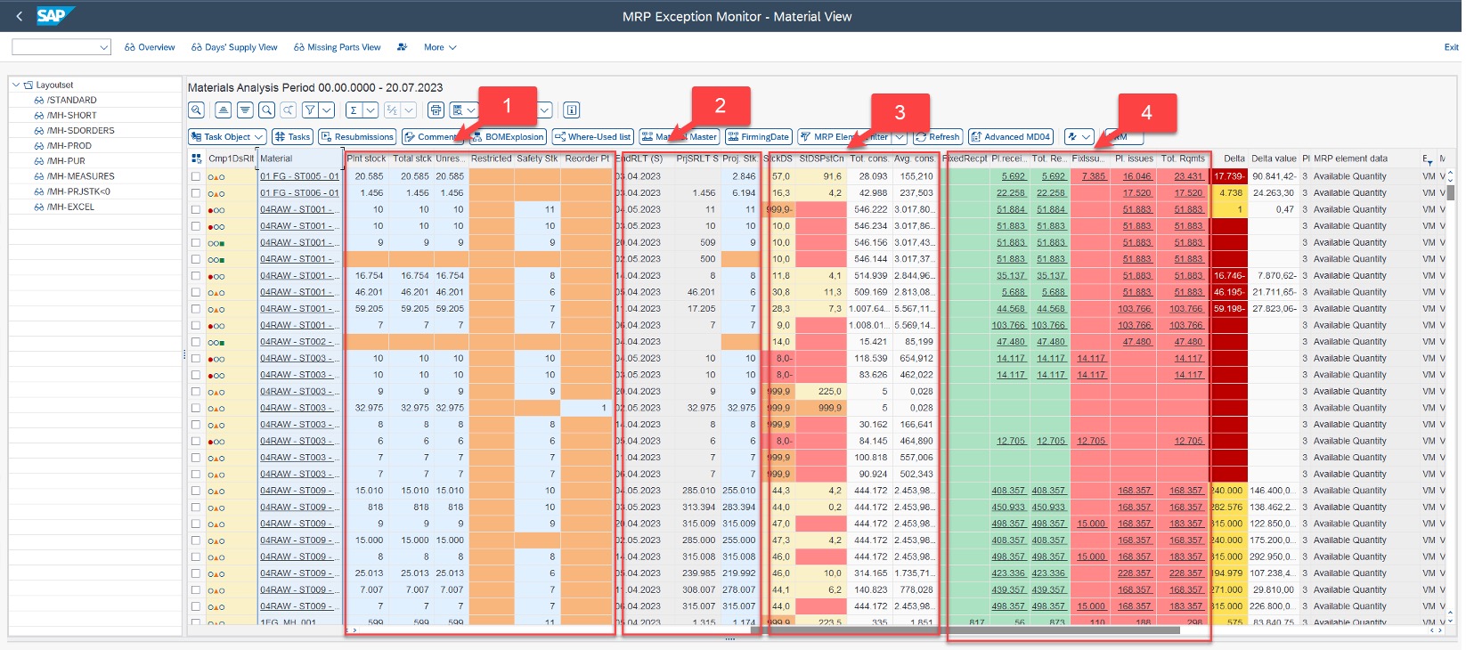Click Exit in the top right
The image size is (1466, 650).
[1451, 47]
